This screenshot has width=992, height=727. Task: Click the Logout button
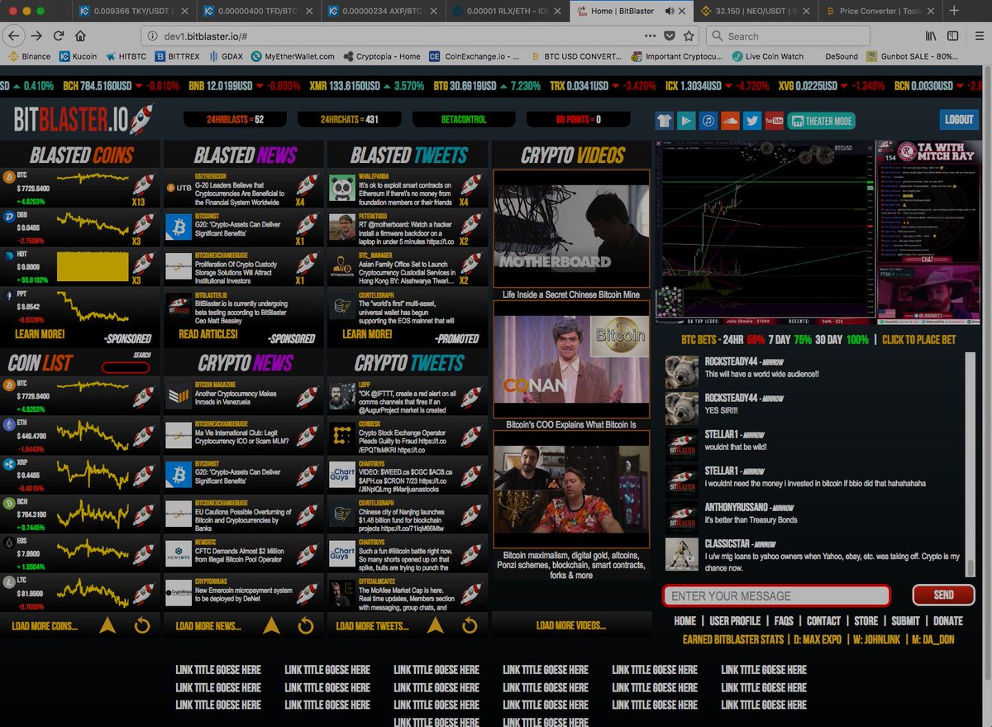pyautogui.click(x=959, y=120)
